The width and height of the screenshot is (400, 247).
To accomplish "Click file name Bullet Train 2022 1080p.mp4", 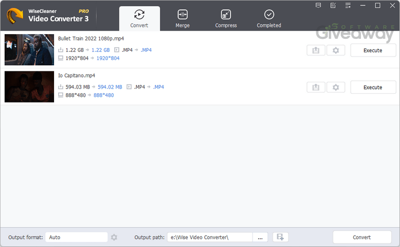I will click(x=91, y=39).
